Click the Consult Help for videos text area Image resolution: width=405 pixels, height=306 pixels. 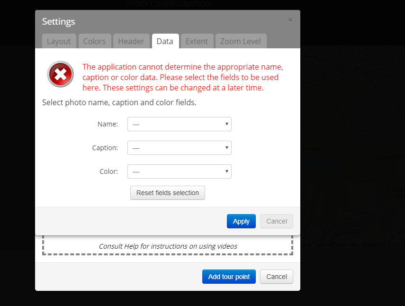click(168, 246)
